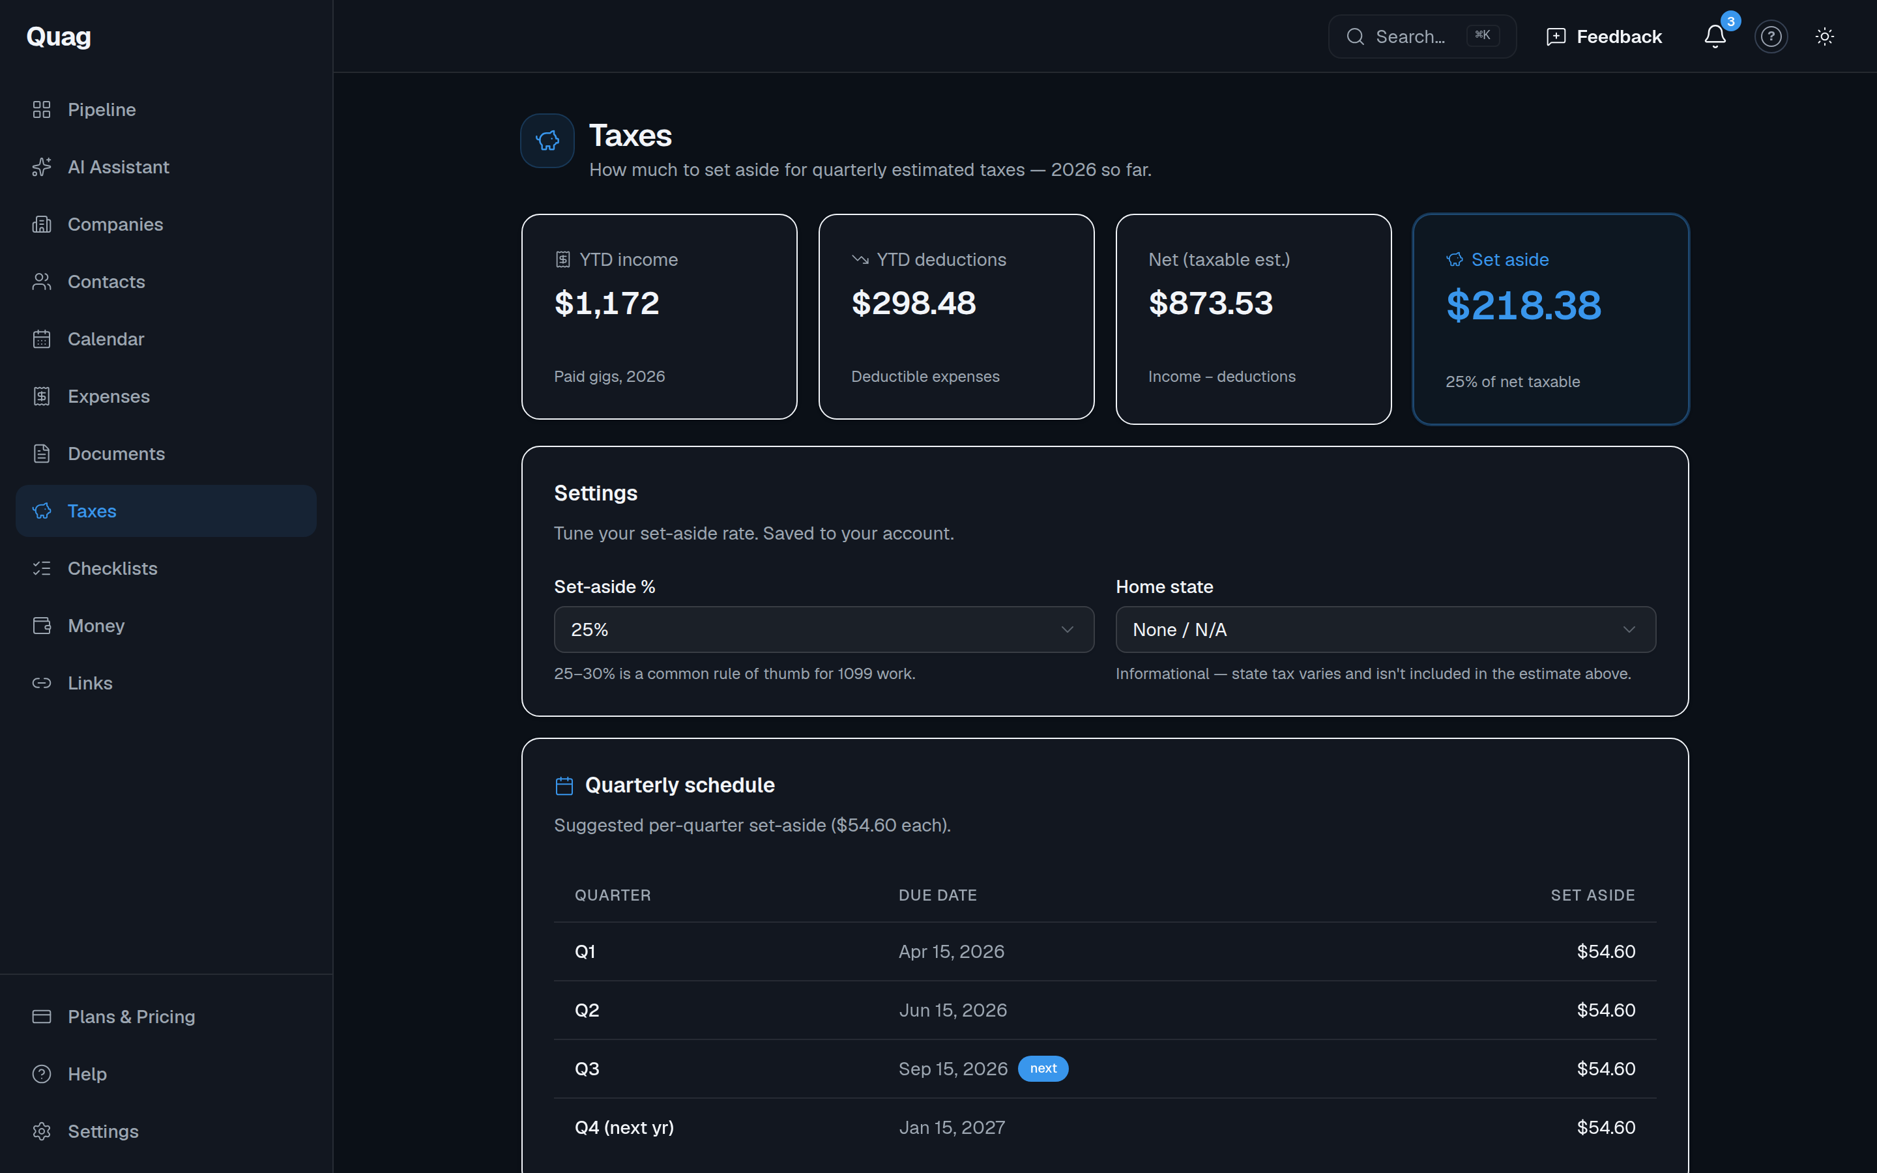This screenshot has height=1173, width=1877.
Task: Click the QUARTER column header
Action: pos(613,895)
